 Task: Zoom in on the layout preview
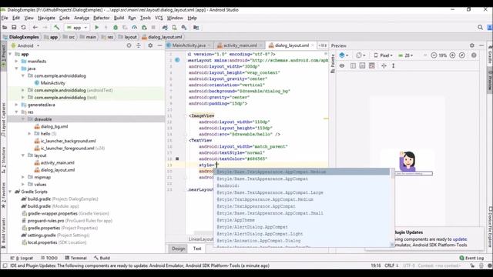[x=452, y=55]
